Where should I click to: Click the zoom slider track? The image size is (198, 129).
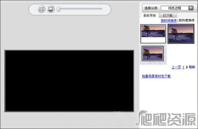point(81,9)
